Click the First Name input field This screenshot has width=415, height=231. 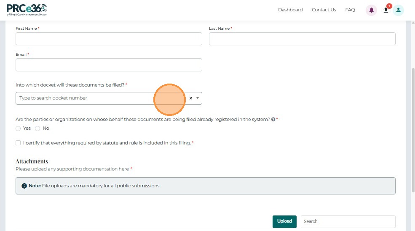109,39
